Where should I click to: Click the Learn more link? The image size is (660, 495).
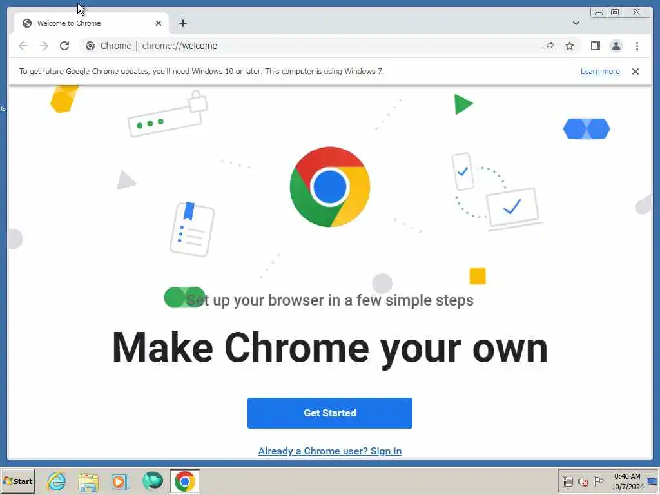pos(600,72)
